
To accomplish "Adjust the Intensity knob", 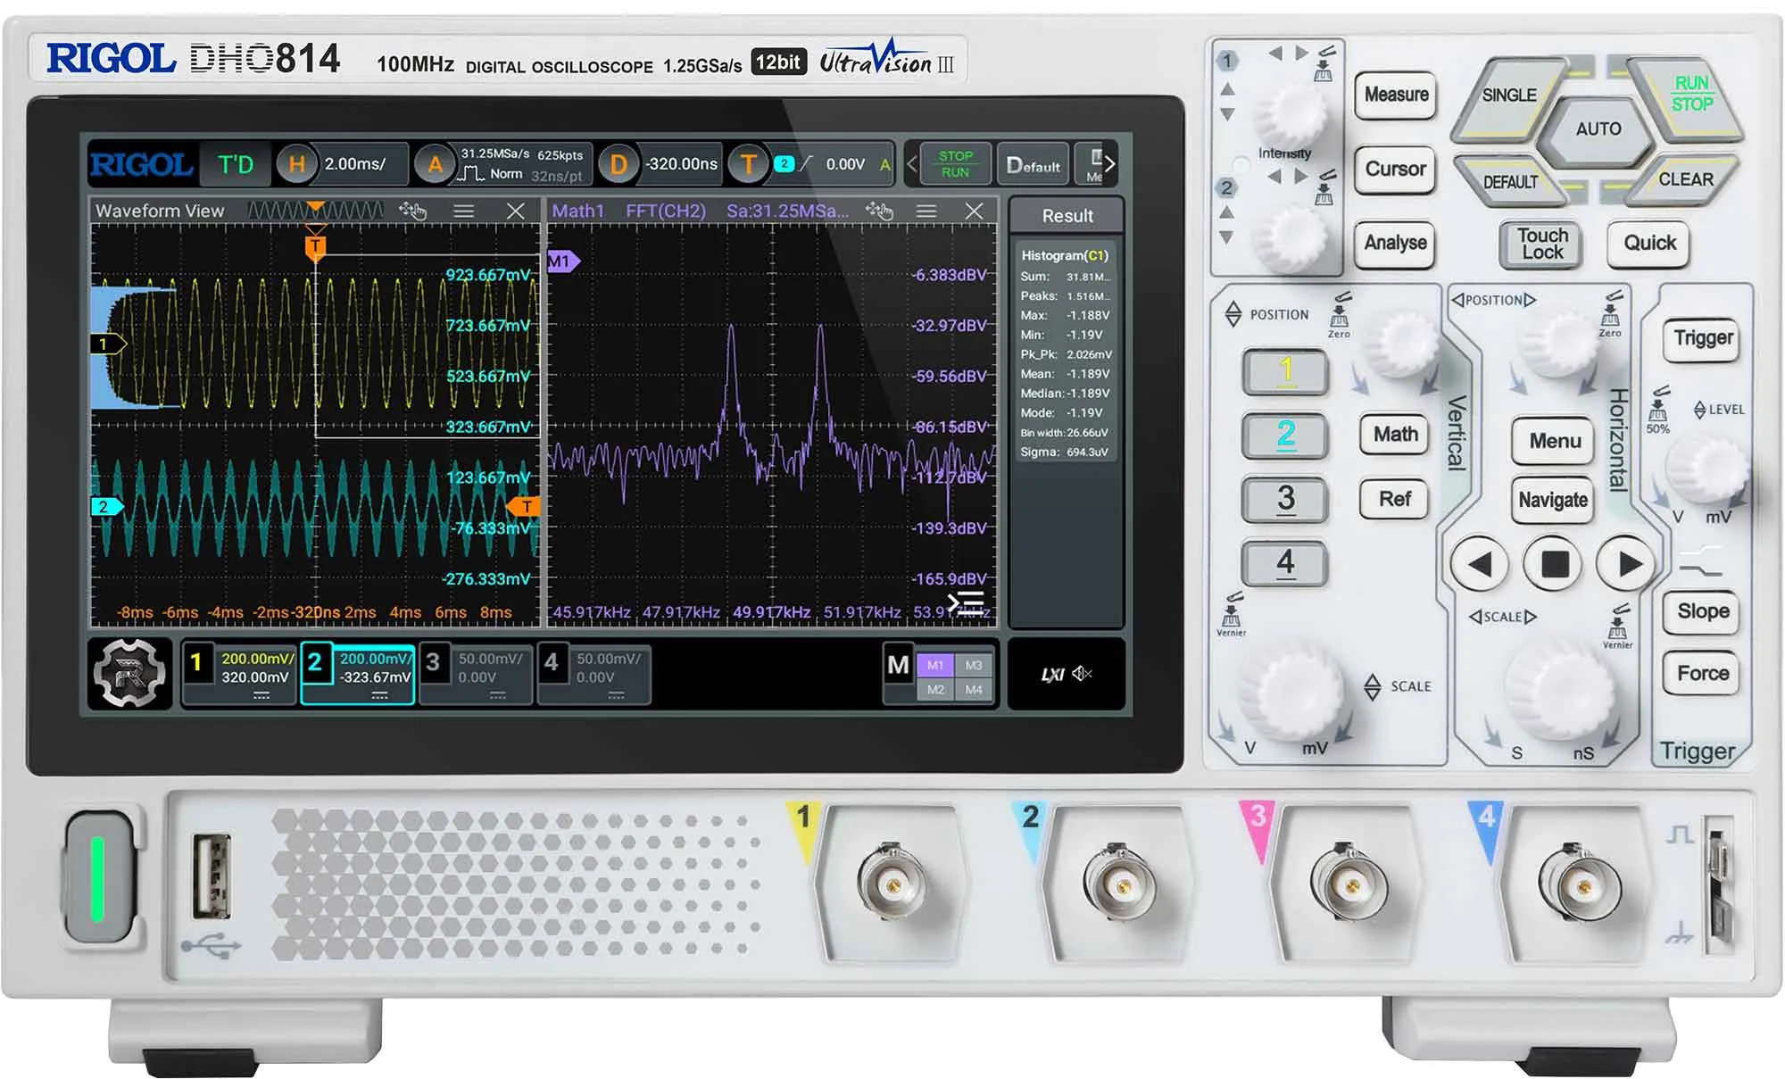I will coord(1291,115).
